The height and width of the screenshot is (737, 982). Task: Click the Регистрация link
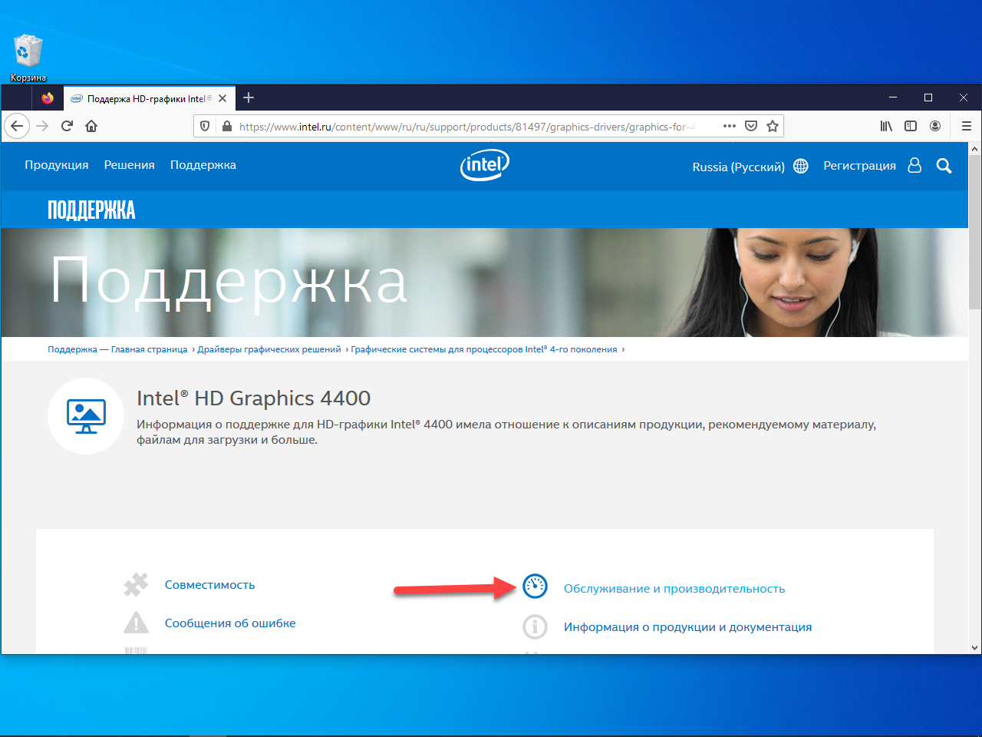click(x=859, y=165)
